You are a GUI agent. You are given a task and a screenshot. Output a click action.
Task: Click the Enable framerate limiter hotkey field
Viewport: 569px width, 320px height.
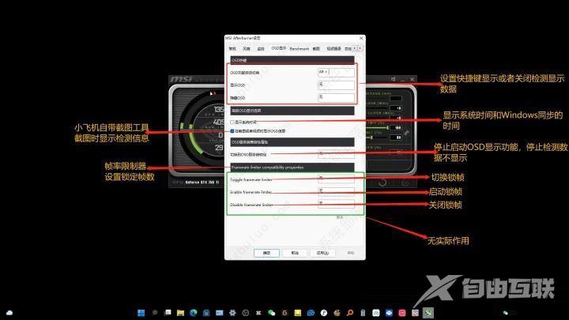tap(336, 191)
